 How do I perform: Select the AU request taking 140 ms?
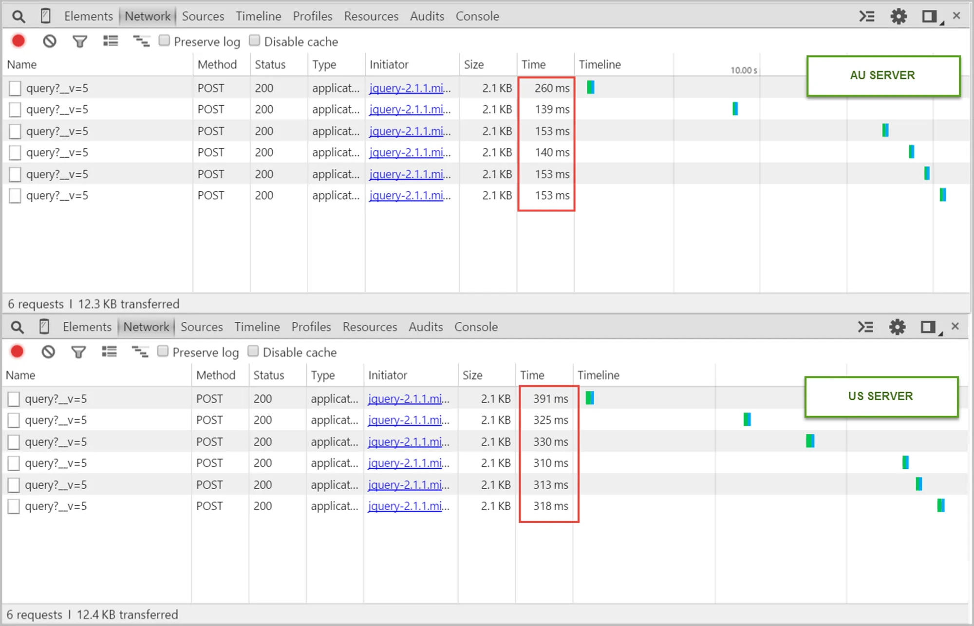pos(486,152)
